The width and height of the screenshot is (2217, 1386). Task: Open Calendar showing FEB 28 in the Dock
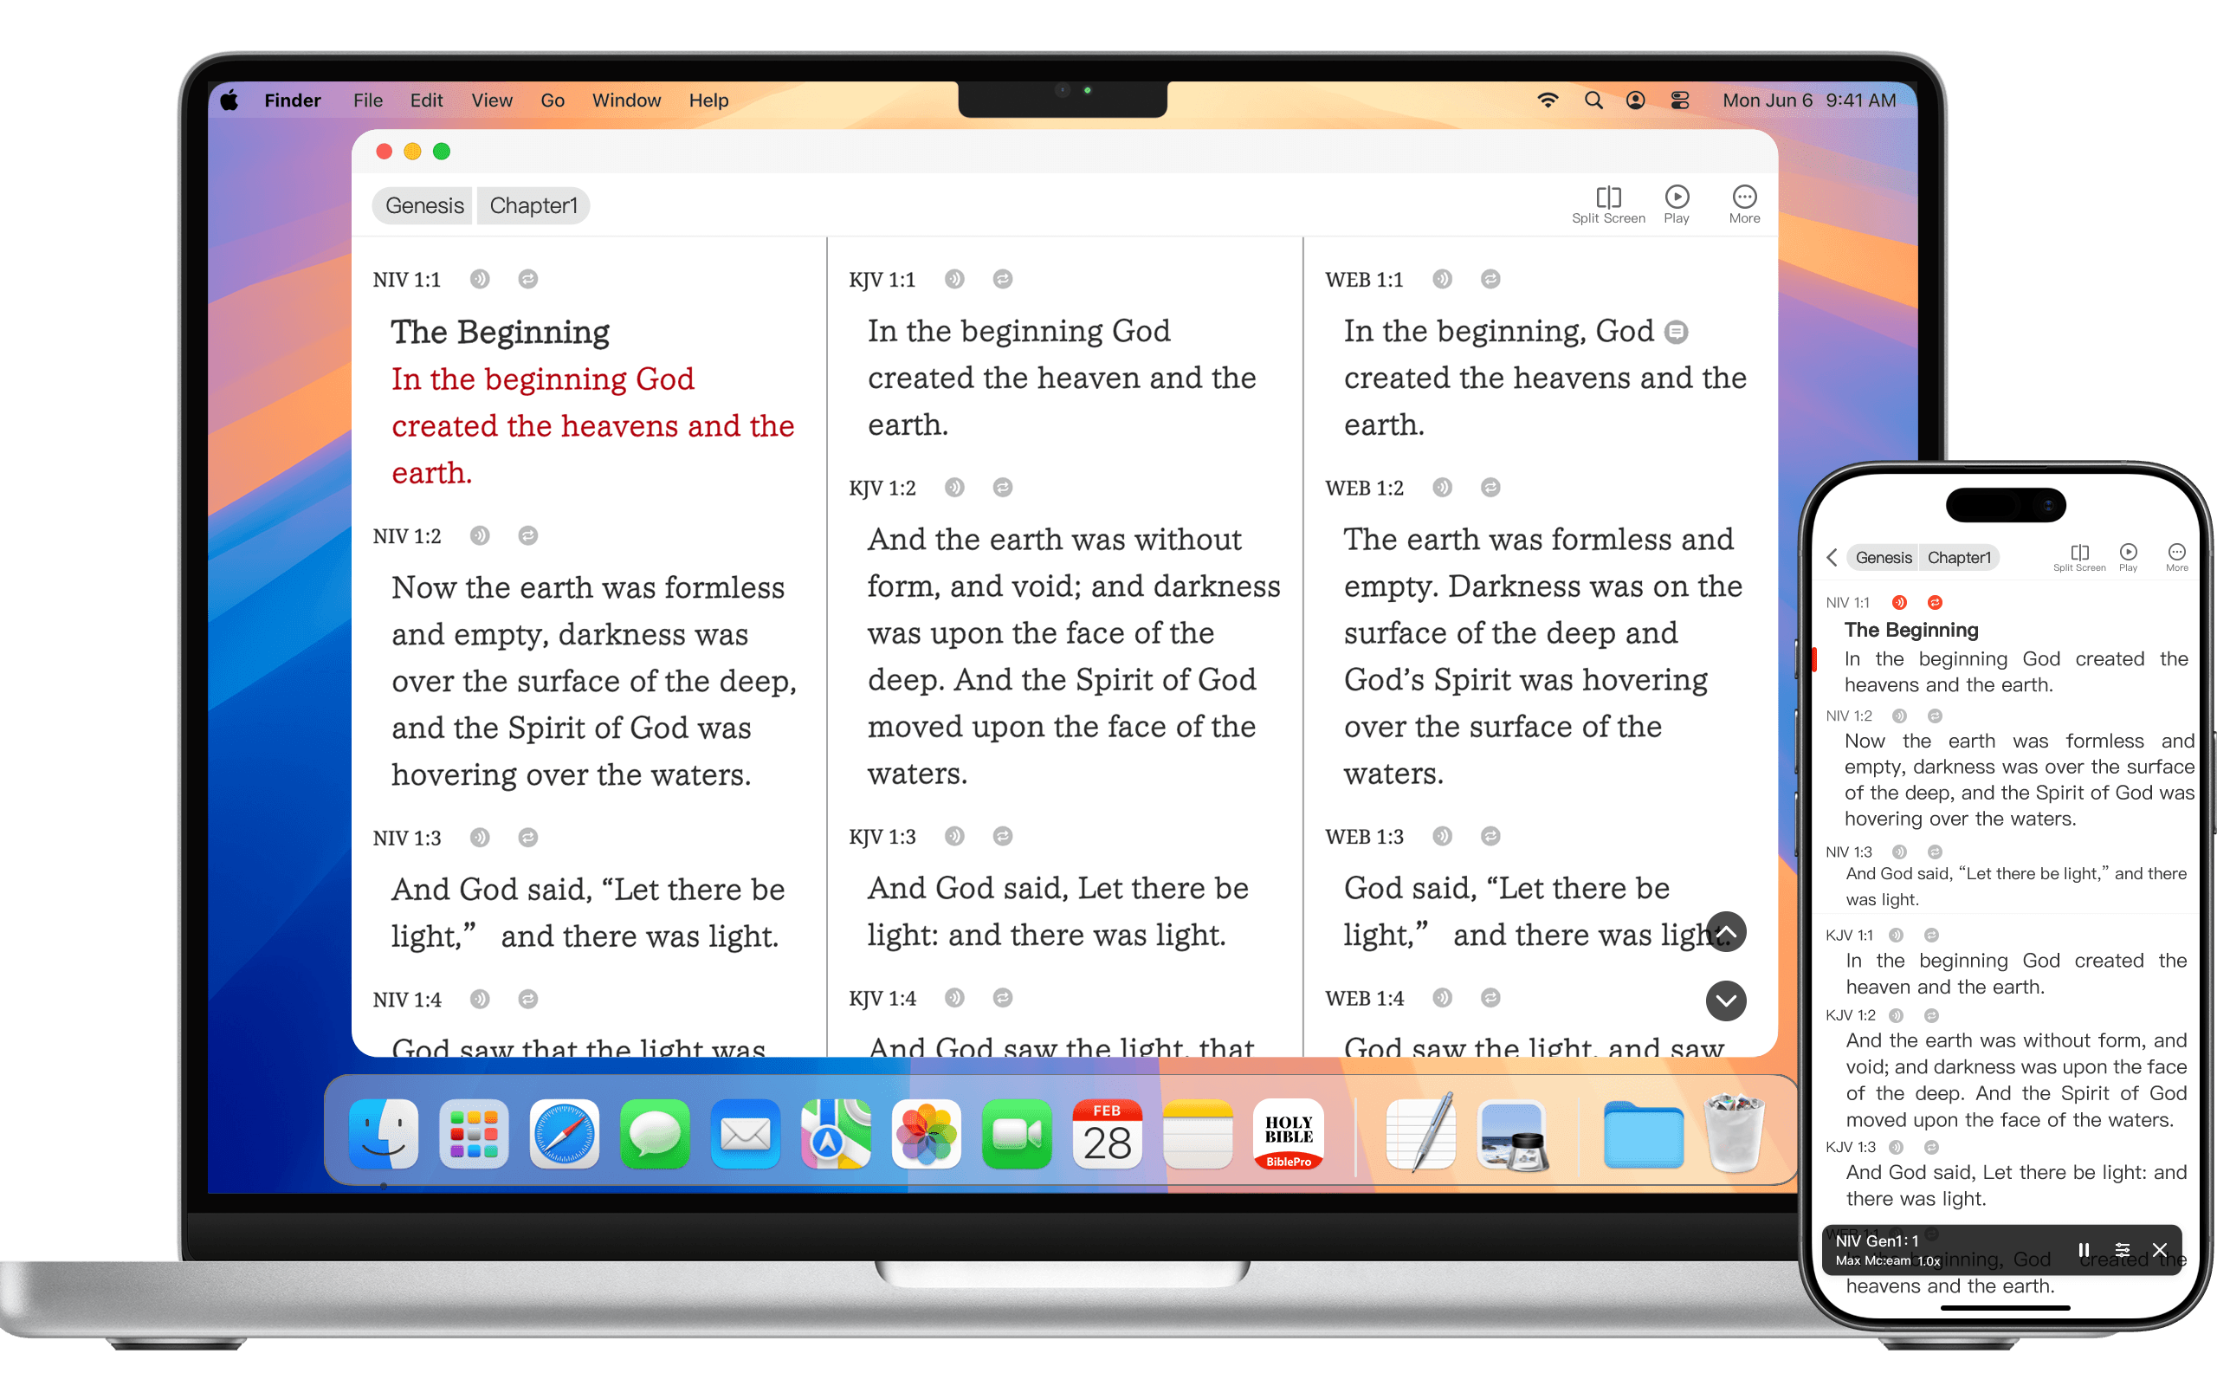(x=1107, y=1135)
